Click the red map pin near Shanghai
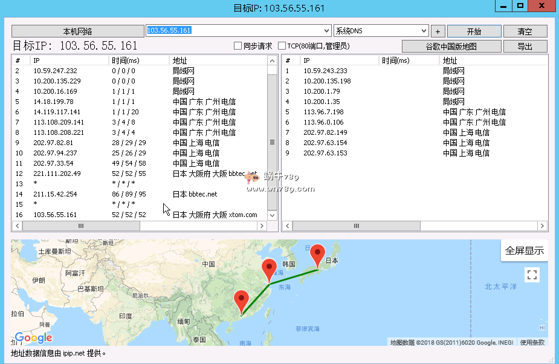This screenshot has height=364, width=559. pyautogui.click(x=269, y=269)
